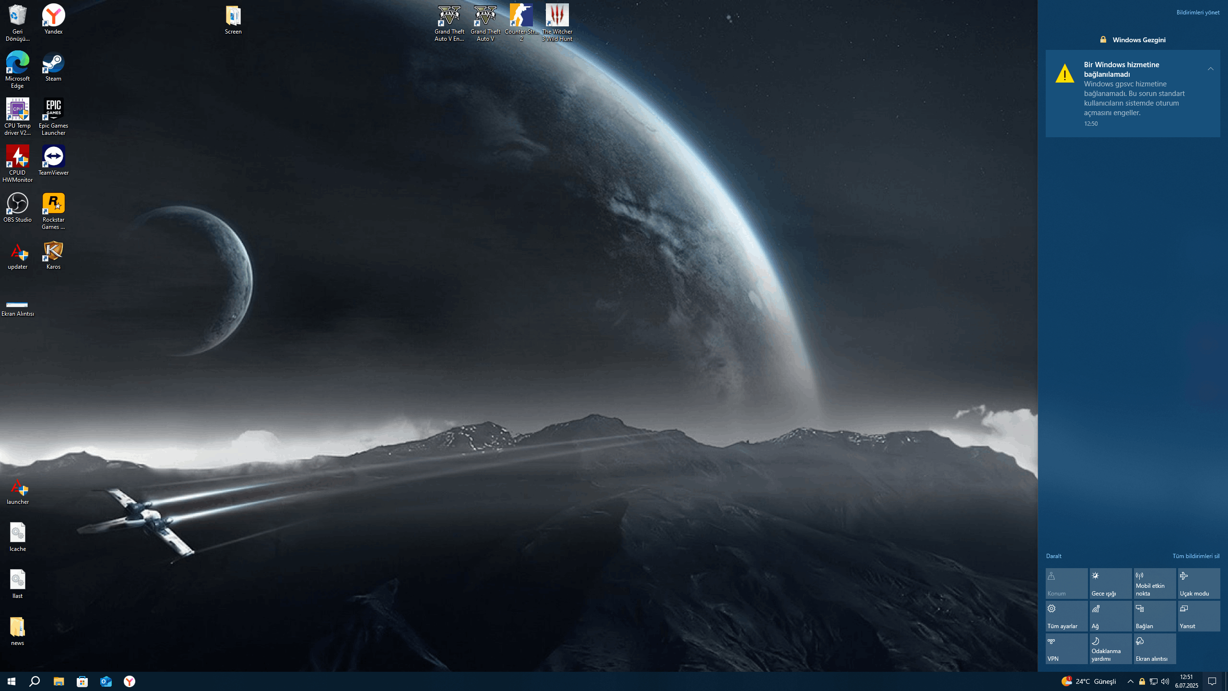The image size is (1228, 691).
Task: Click the OBS Studio desktop icon
Action: (17, 207)
